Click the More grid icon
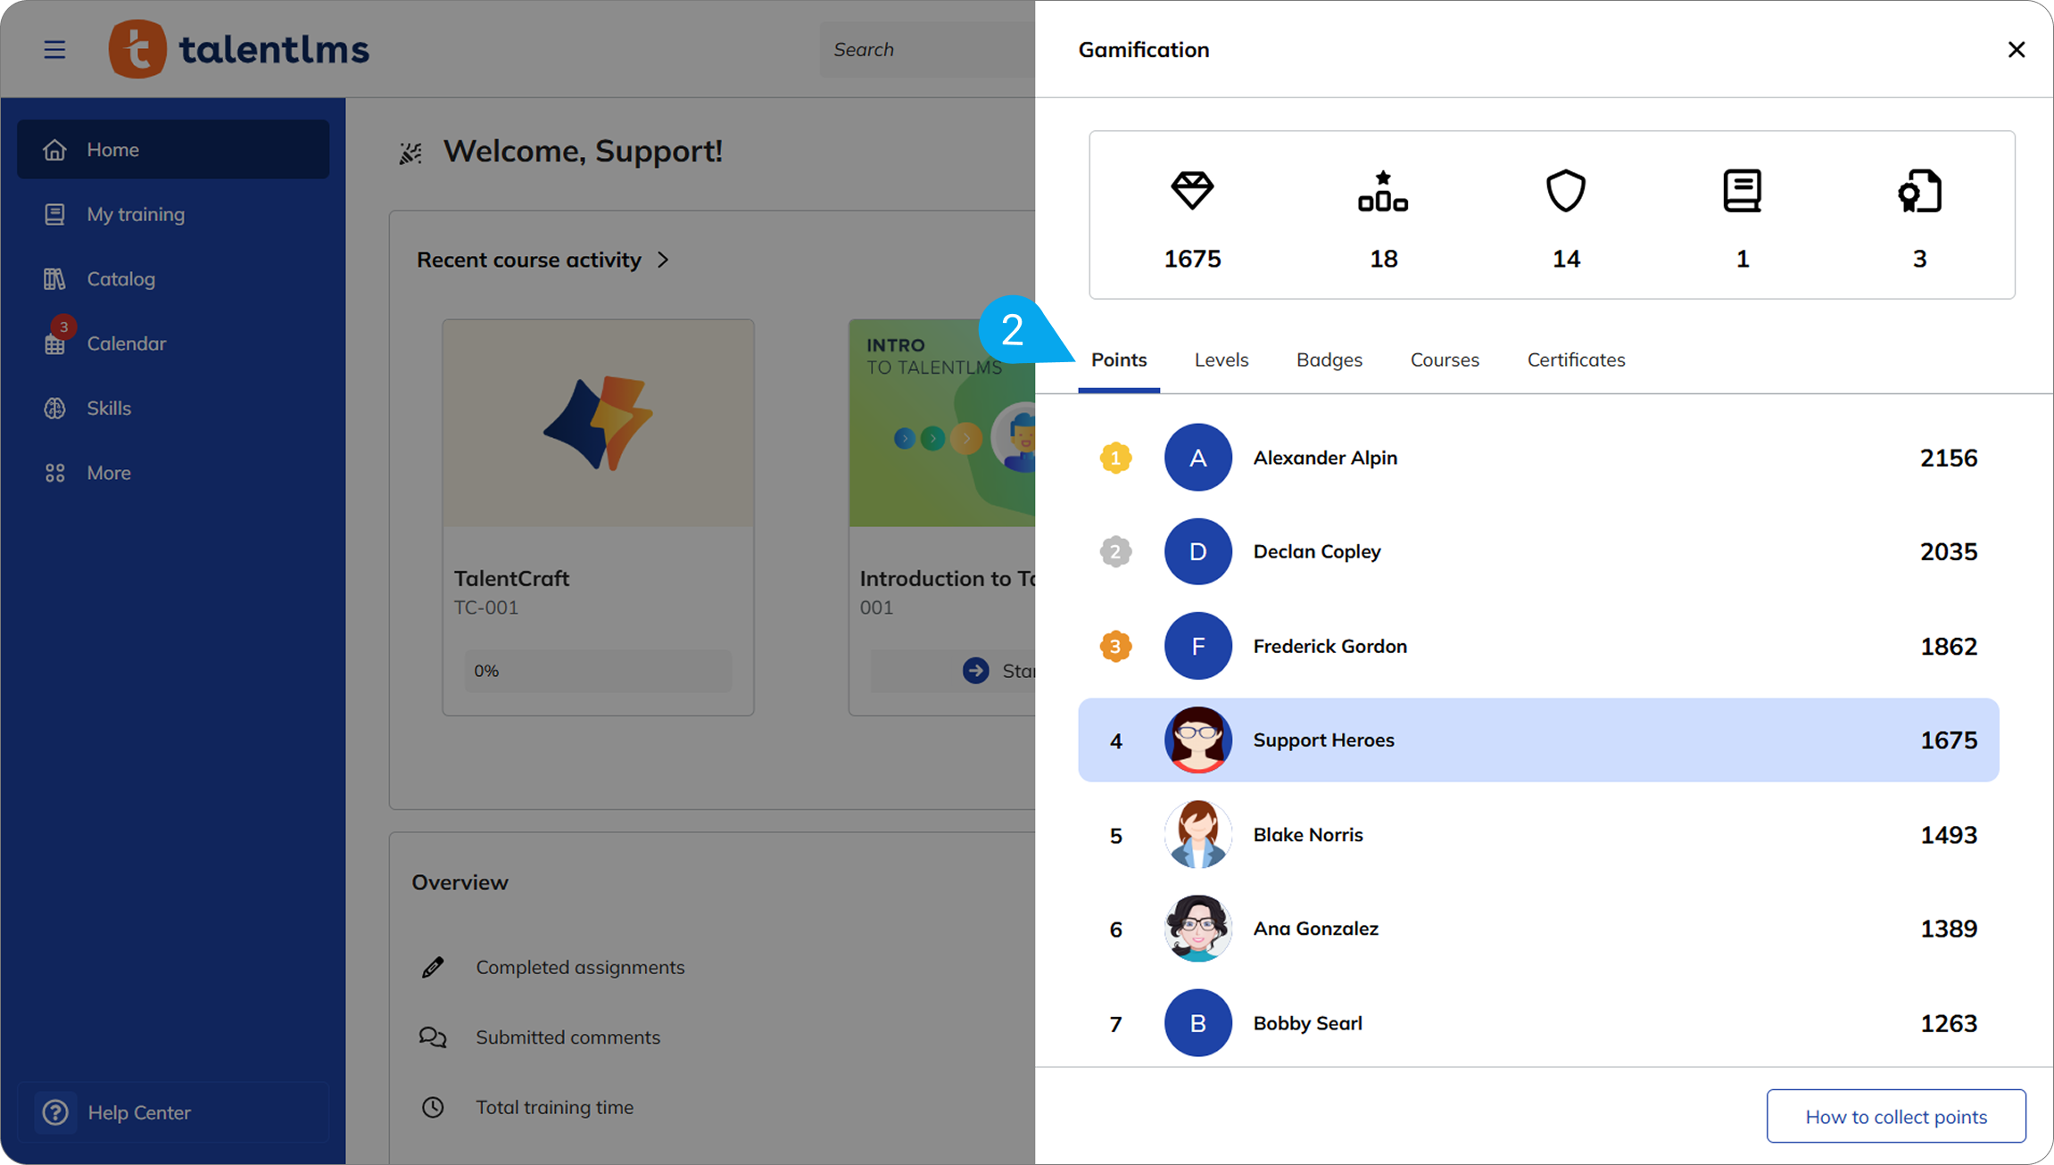The image size is (2054, 1165). tap(54, 473)
